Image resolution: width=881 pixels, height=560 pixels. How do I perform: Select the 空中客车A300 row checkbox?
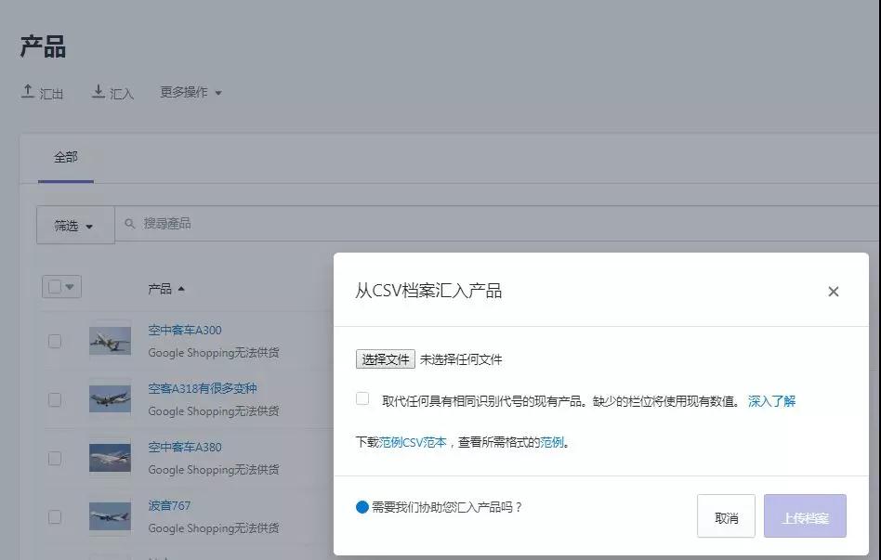tap(54, 341)
